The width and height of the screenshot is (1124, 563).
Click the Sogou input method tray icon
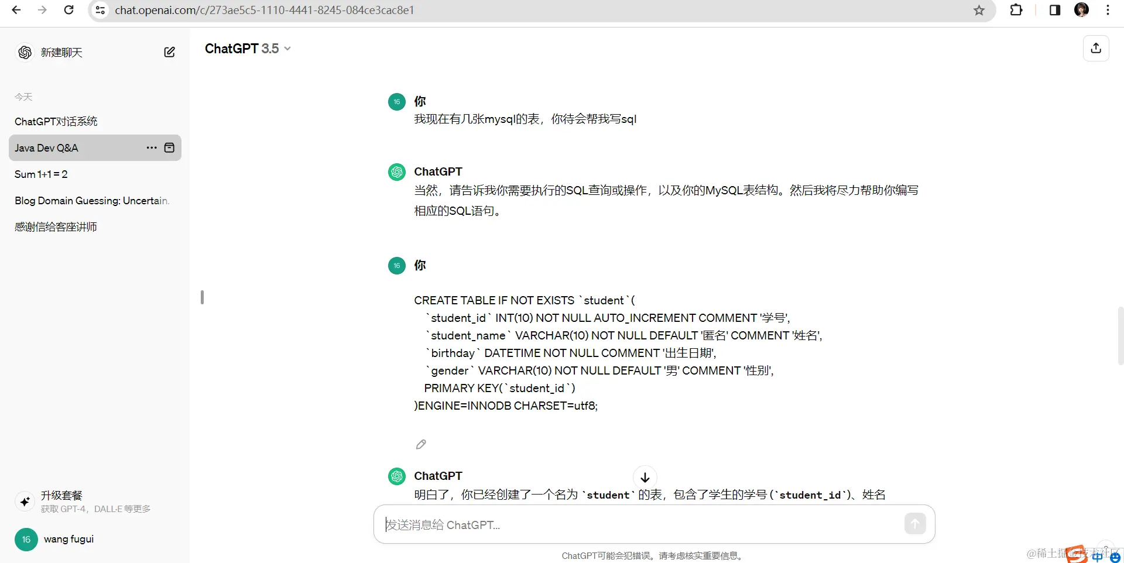click(x=1076, y=554)
